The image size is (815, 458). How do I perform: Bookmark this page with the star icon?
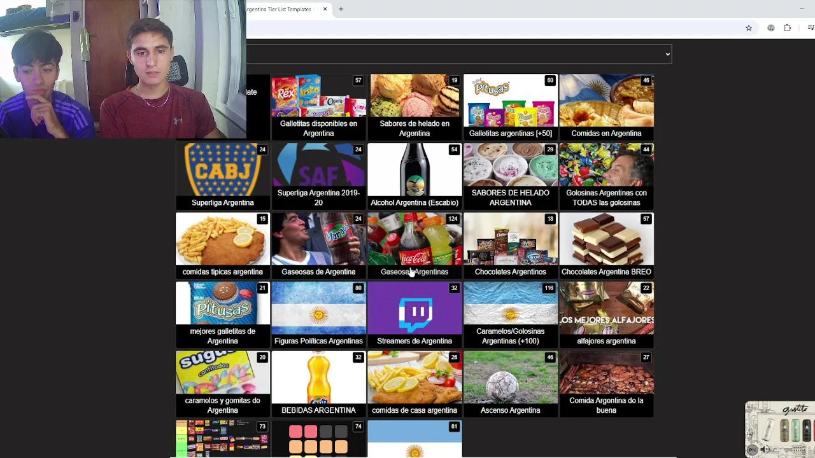[749, 28]
